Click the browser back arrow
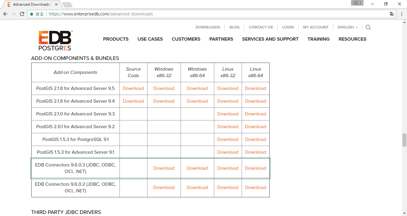The width and height of the screenshot is (407, 216). tap(5, 14)
